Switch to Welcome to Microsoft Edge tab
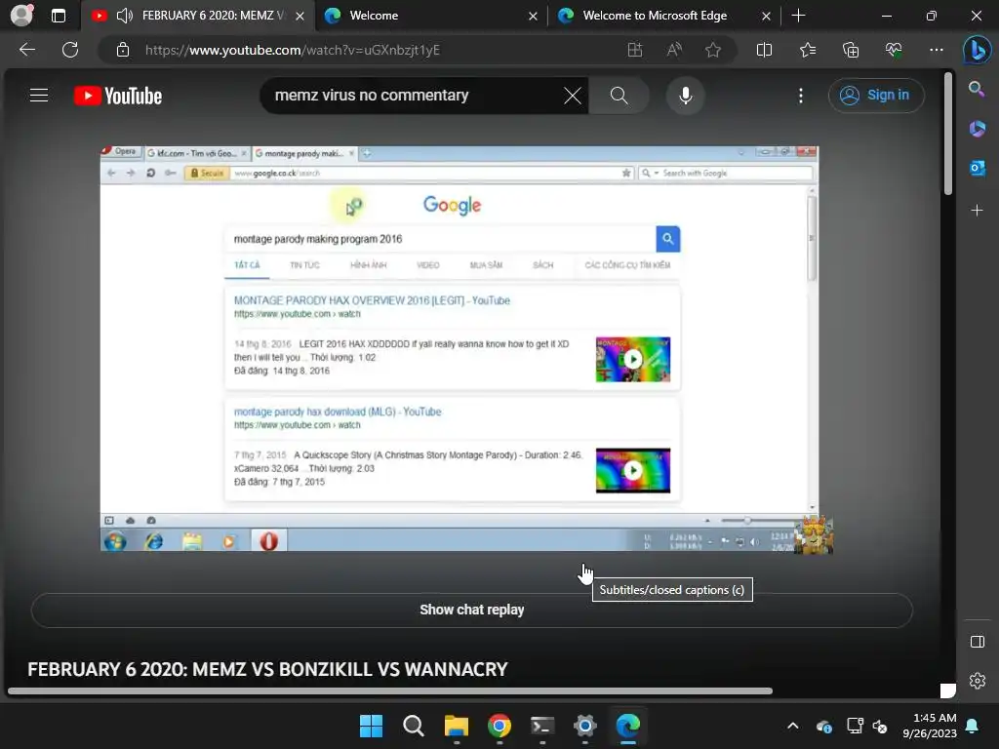This screenshot has height=749, width=999. (662, 16)
